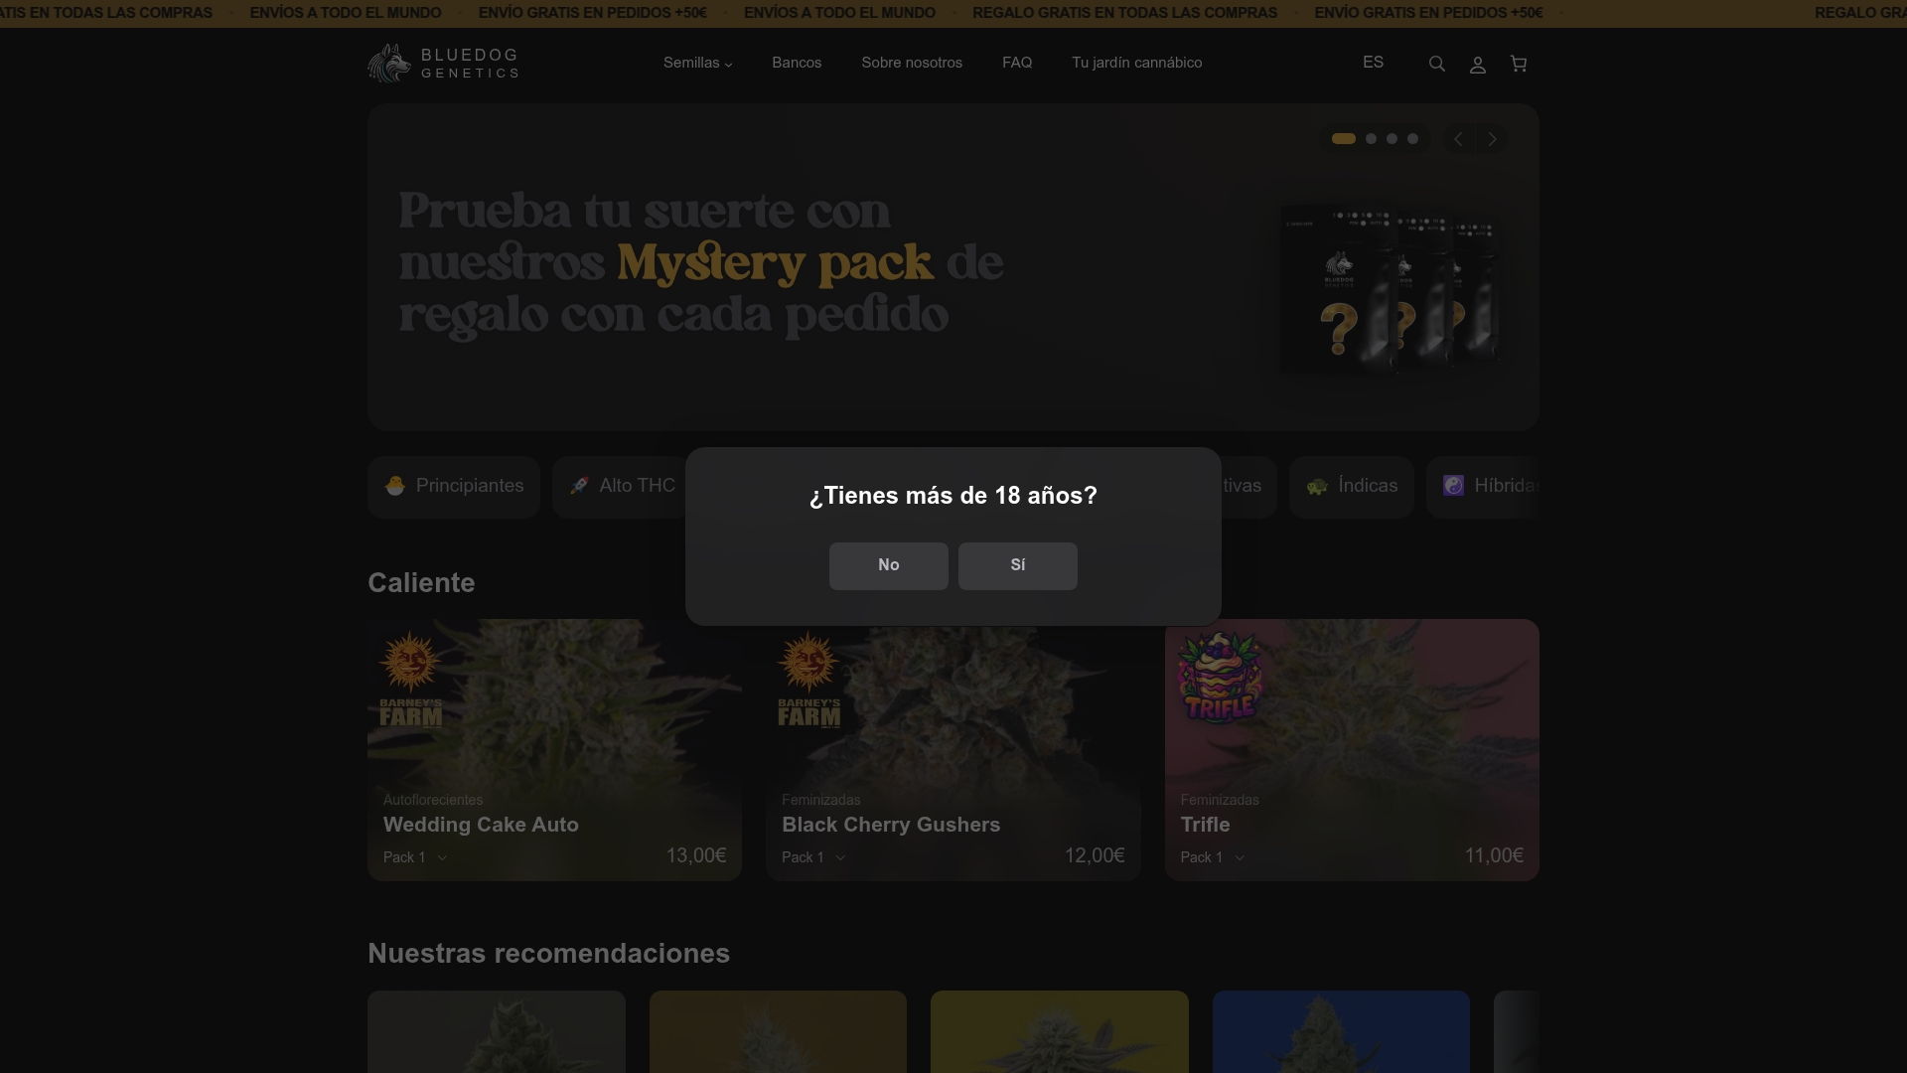Select the first banner slide indicator
Image resolution: width=1907 pixels, height=1073 pixels.
(1344, 139)
